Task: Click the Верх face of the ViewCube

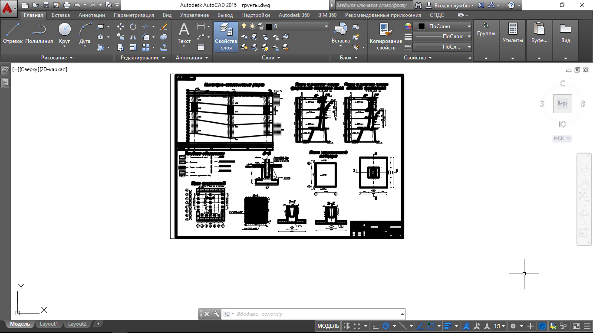Action: pos(563,104)
